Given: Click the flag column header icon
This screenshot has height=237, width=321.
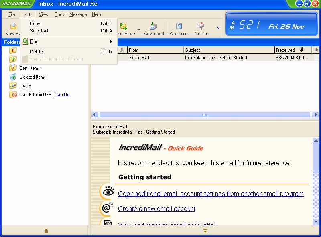Looking at the screenshot, I should (x=316, y=50).
